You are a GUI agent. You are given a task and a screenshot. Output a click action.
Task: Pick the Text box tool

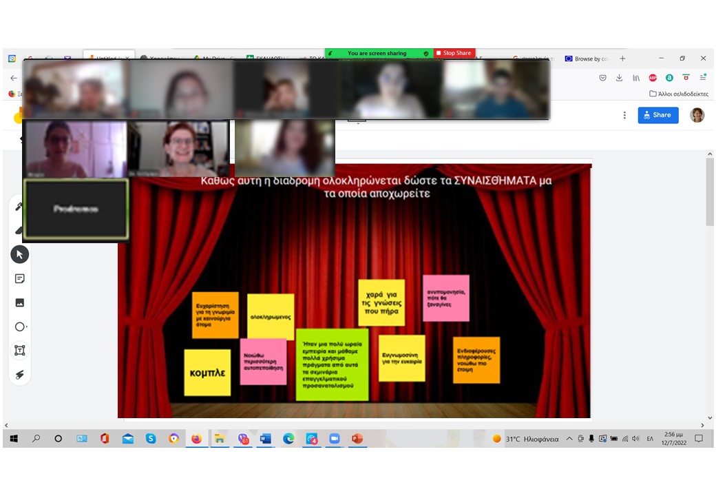click(19, 351)
